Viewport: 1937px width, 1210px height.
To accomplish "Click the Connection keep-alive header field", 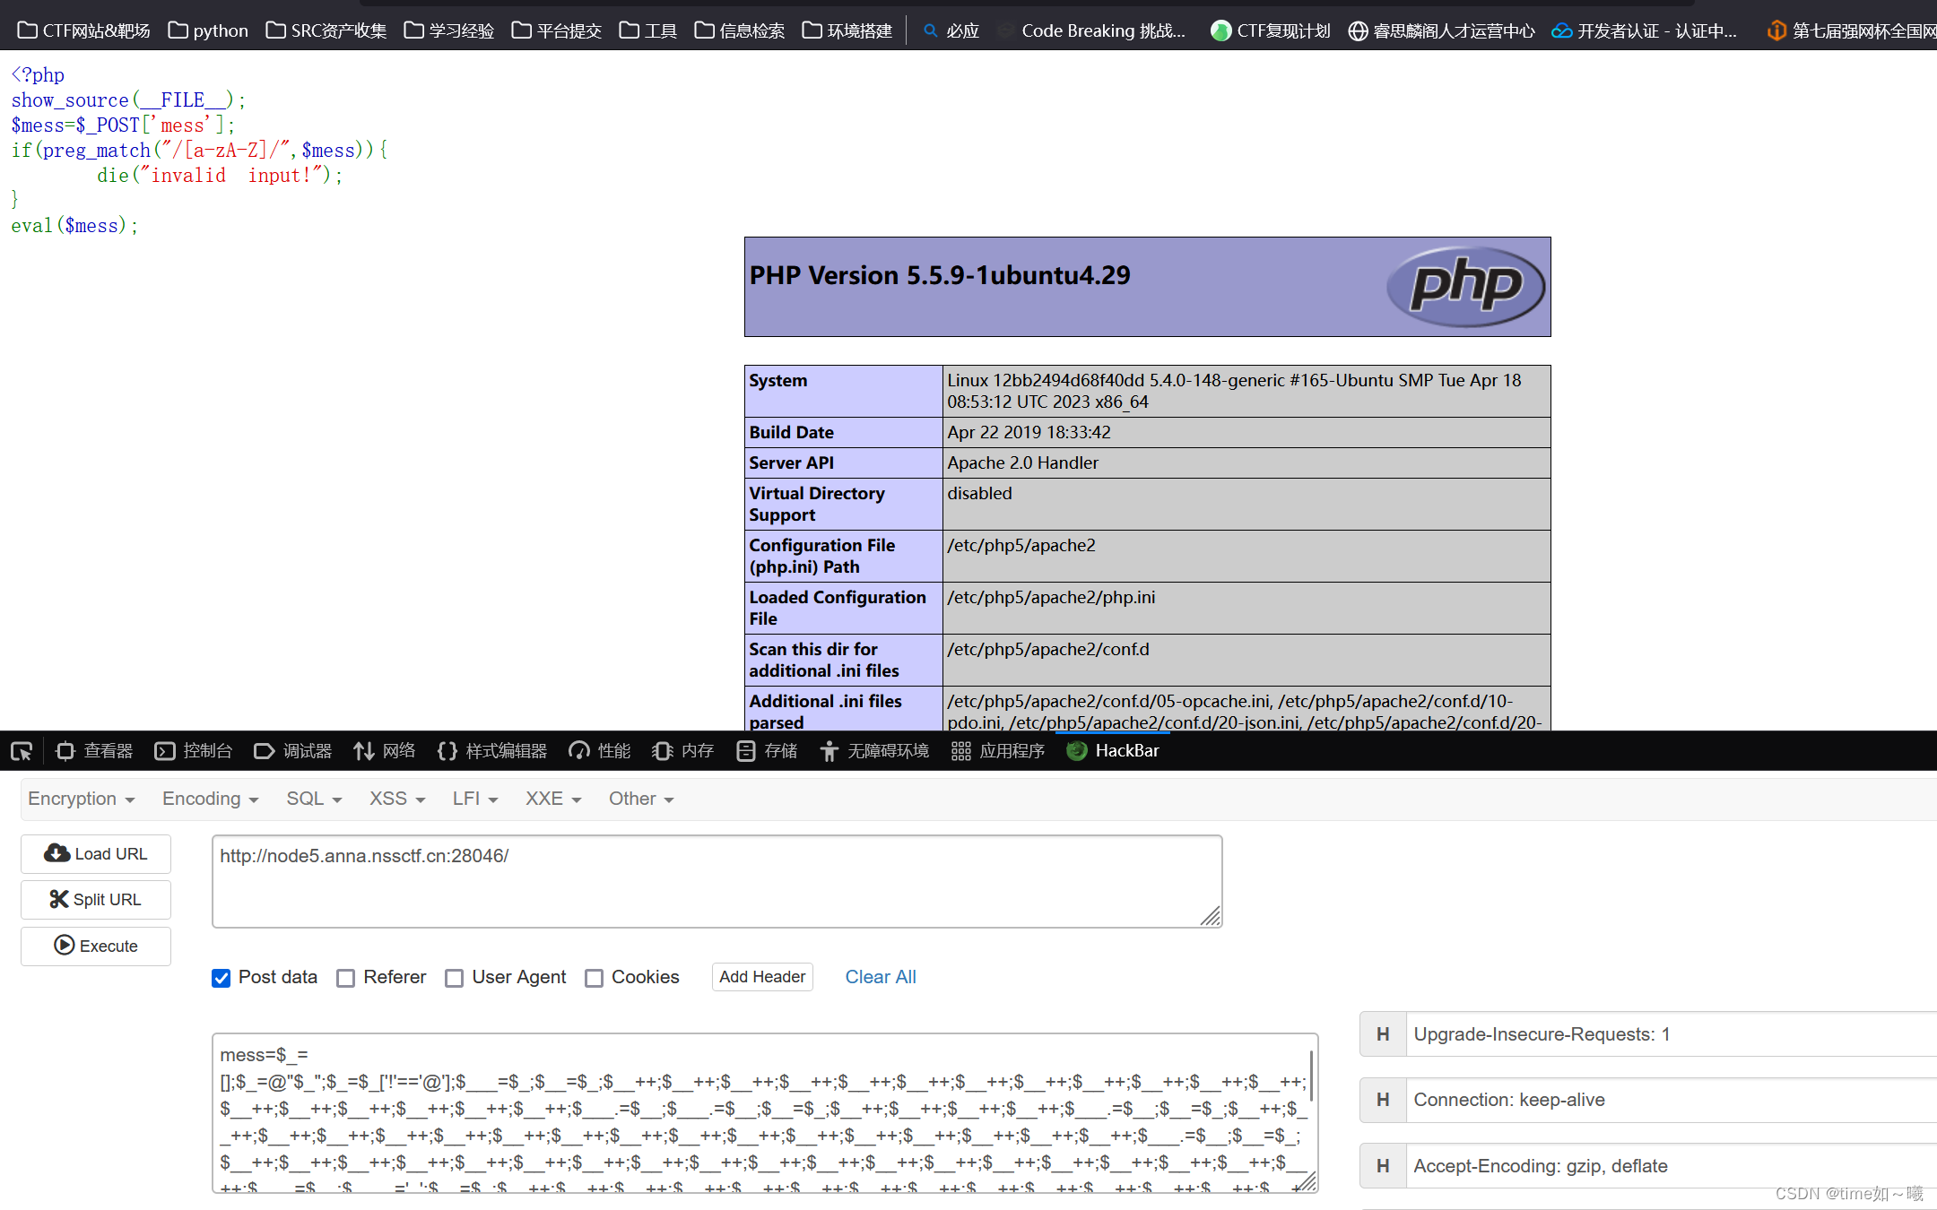I will 1671,1100.
